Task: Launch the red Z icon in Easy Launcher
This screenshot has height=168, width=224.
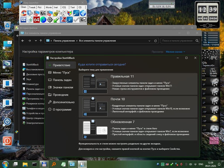Action: pyautogui.click(x=63, y=20)
